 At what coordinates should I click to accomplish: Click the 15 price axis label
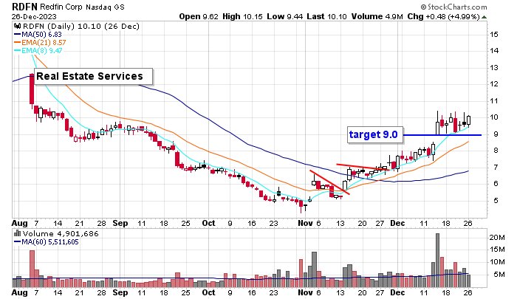494,35
